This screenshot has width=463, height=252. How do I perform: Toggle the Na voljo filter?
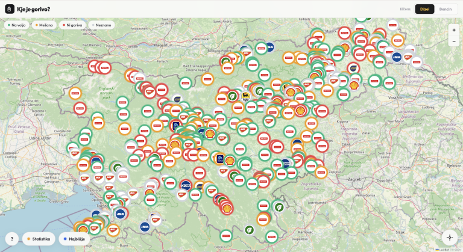point(16,25)
